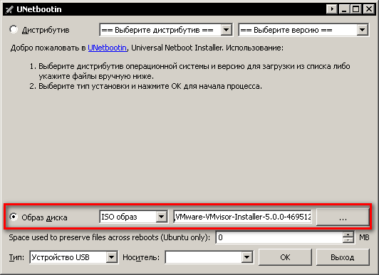The height and width of the screenshot is (275, 379).
Task: Open the ISO образ type dropdown
Action: point(133,217)
